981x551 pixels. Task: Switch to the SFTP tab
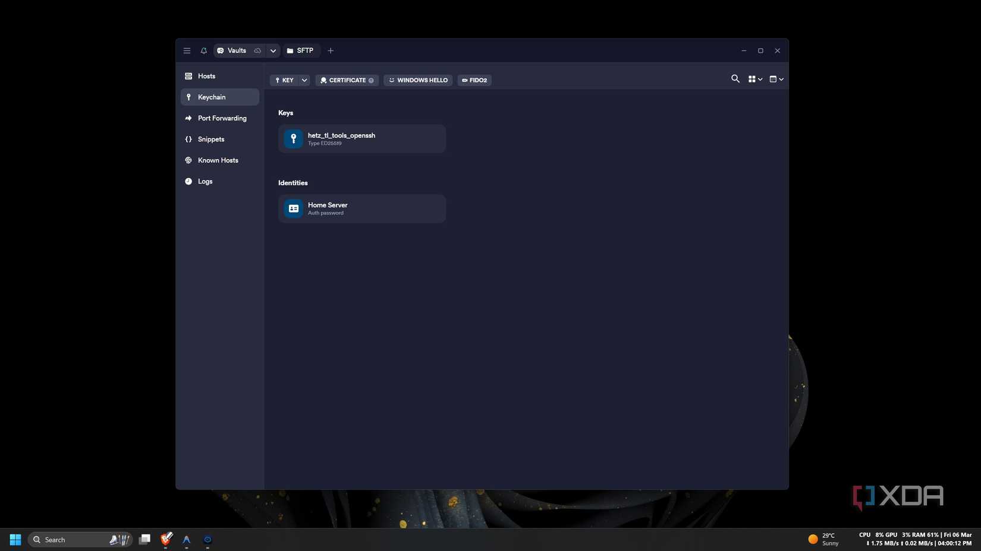click(x=301, y=50)
